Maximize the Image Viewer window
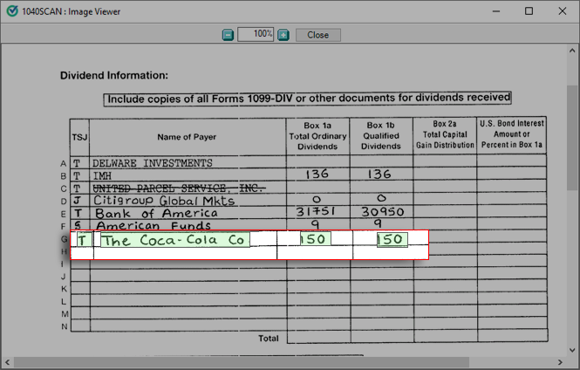580x370 pixels. pos(529,11)
